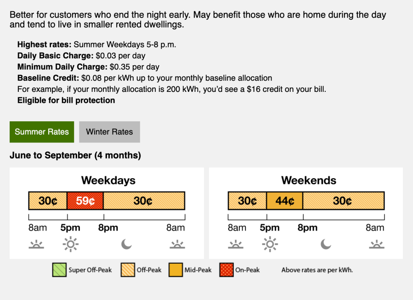Click the Weekdays morning sunrise icon at left
The height and width of the screenshot is (300, 413).
36,244
